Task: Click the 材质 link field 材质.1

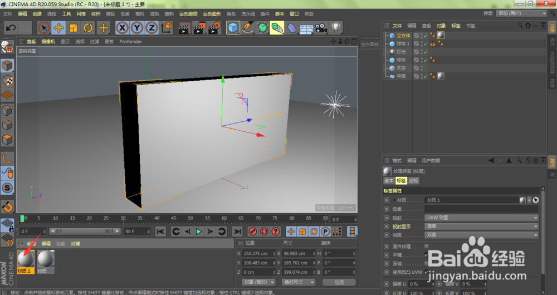Action: [x=472, y=200]
